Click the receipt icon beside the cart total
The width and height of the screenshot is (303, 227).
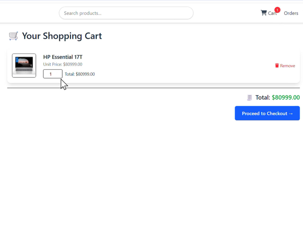coord(249,97)
